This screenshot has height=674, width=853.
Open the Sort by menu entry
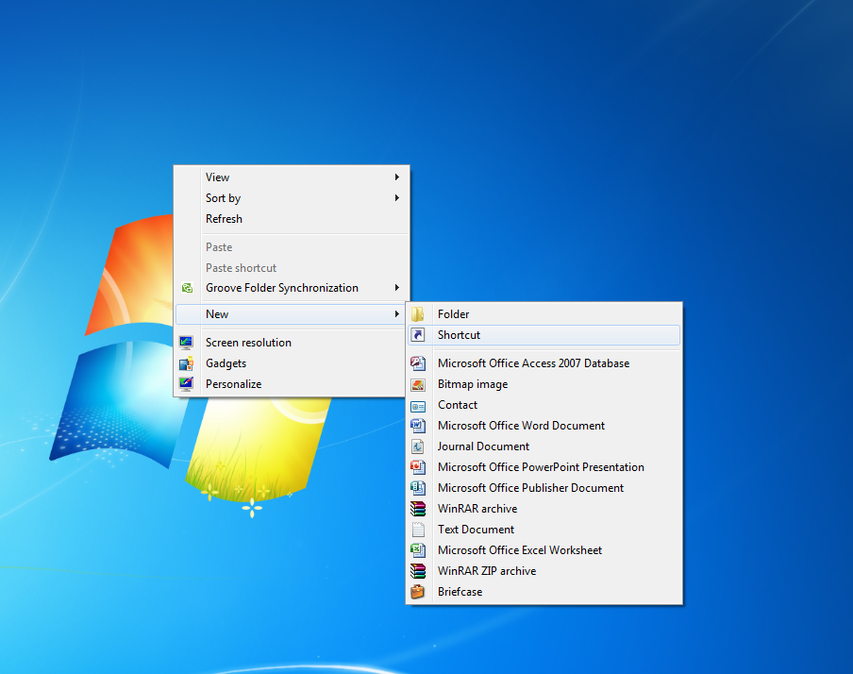coord(292,197)
